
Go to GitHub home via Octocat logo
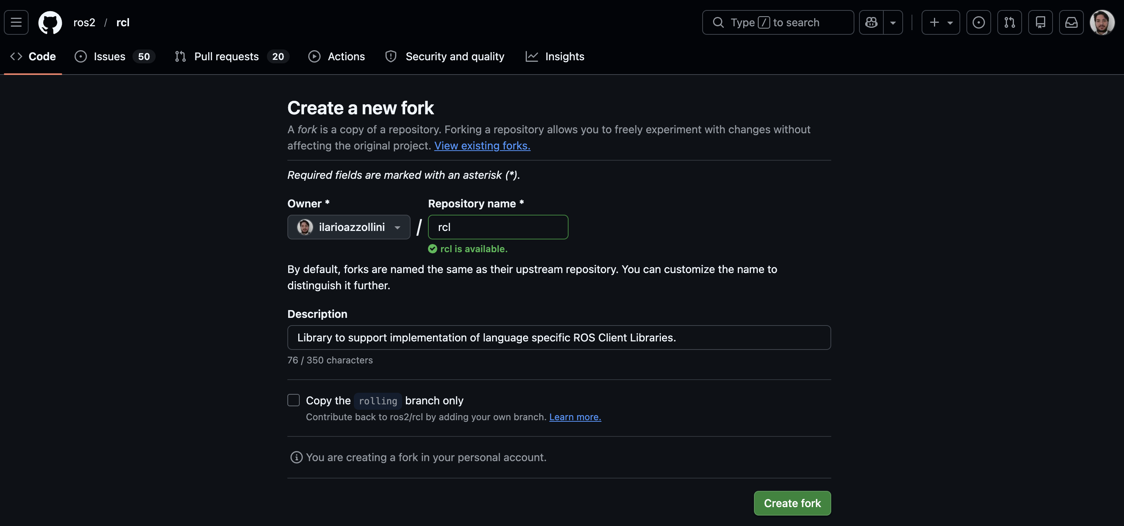[x=50, y=22]
